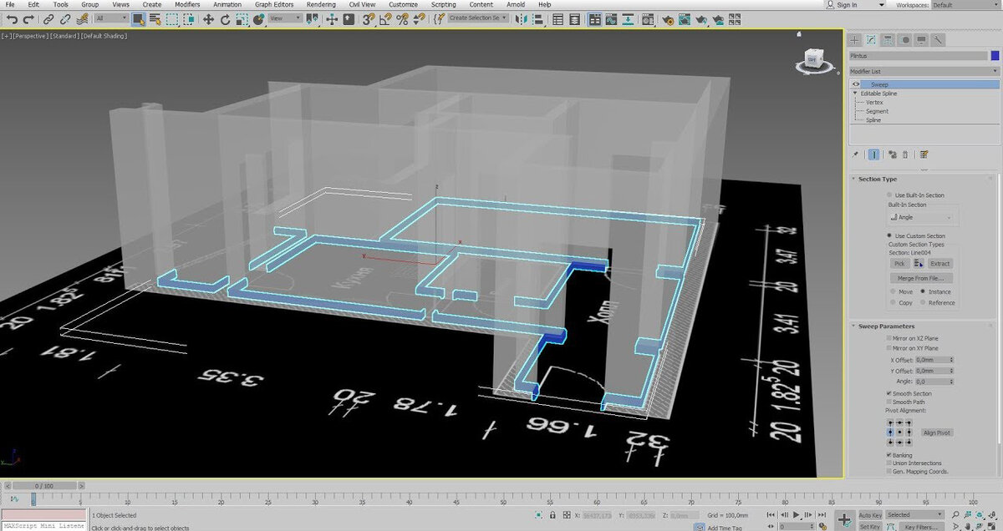1003x531 pixels.
Task: Open the Built-In Section Angle dropdown
Action: [x=919, y=216]
